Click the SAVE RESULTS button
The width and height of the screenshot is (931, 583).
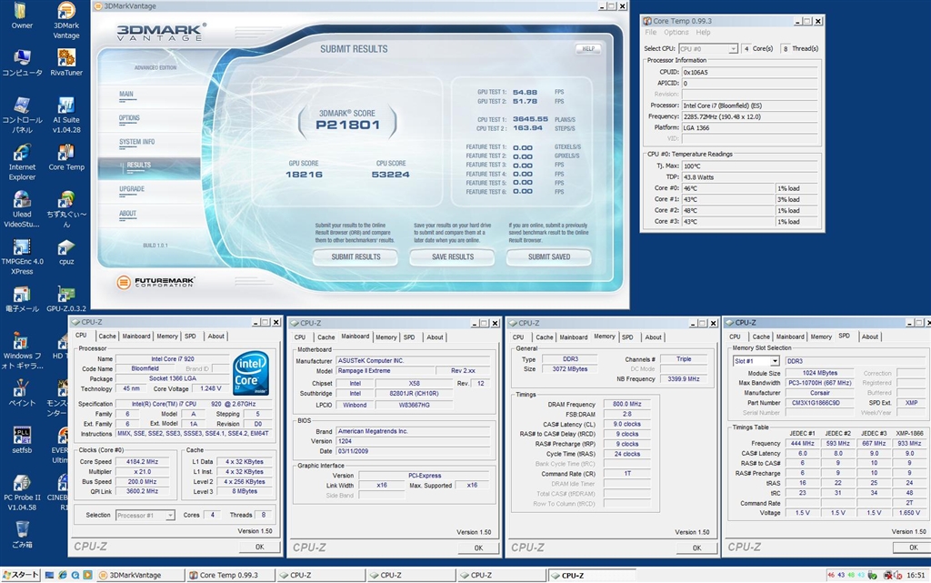coord(453,257)
